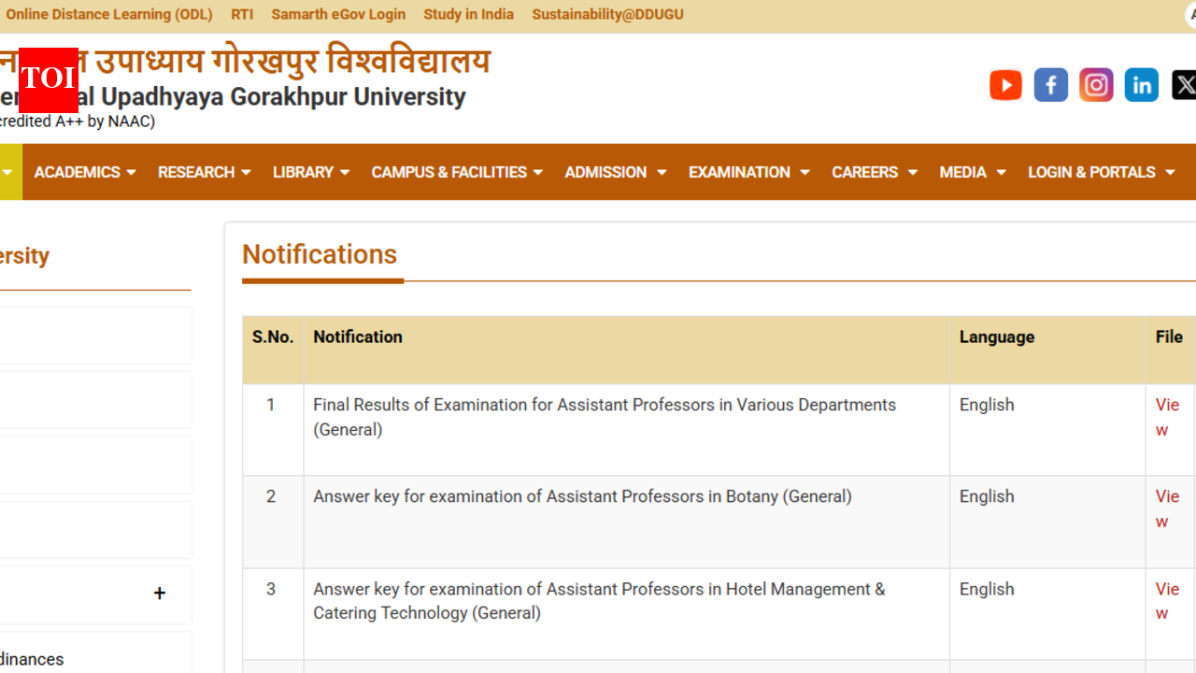
Task: Open the YouTube social icon
Action: click(x=1005, y=85)
